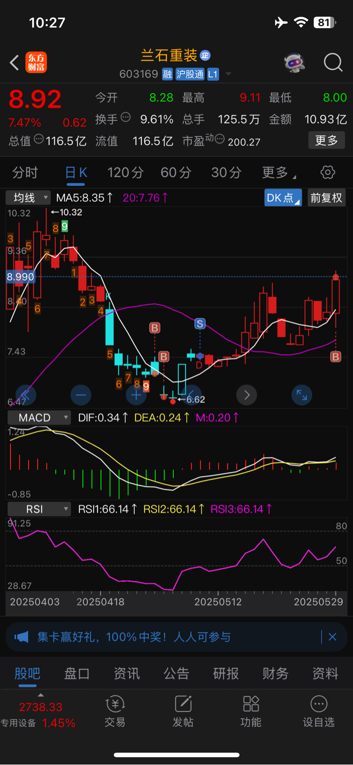Tap the megaphone announcement icon
This screenshot has height=765, width=353.
pyautogui.click(x=21, y=637)
